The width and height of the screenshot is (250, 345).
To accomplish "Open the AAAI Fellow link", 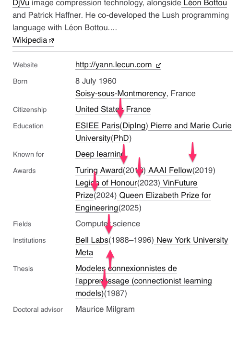I will (170, 170).
